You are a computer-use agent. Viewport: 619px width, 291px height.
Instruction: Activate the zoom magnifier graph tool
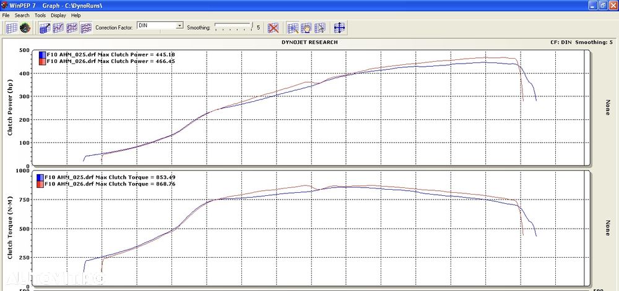(x=293, y=28)
